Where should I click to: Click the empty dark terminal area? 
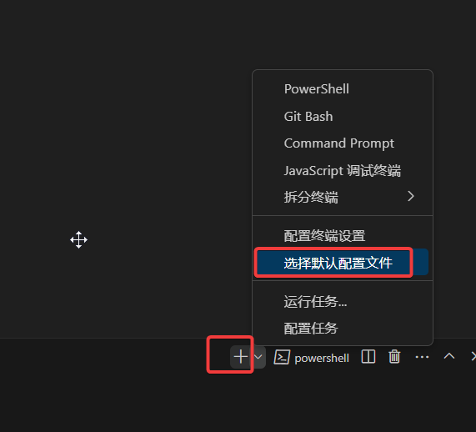tap(122, 167)
